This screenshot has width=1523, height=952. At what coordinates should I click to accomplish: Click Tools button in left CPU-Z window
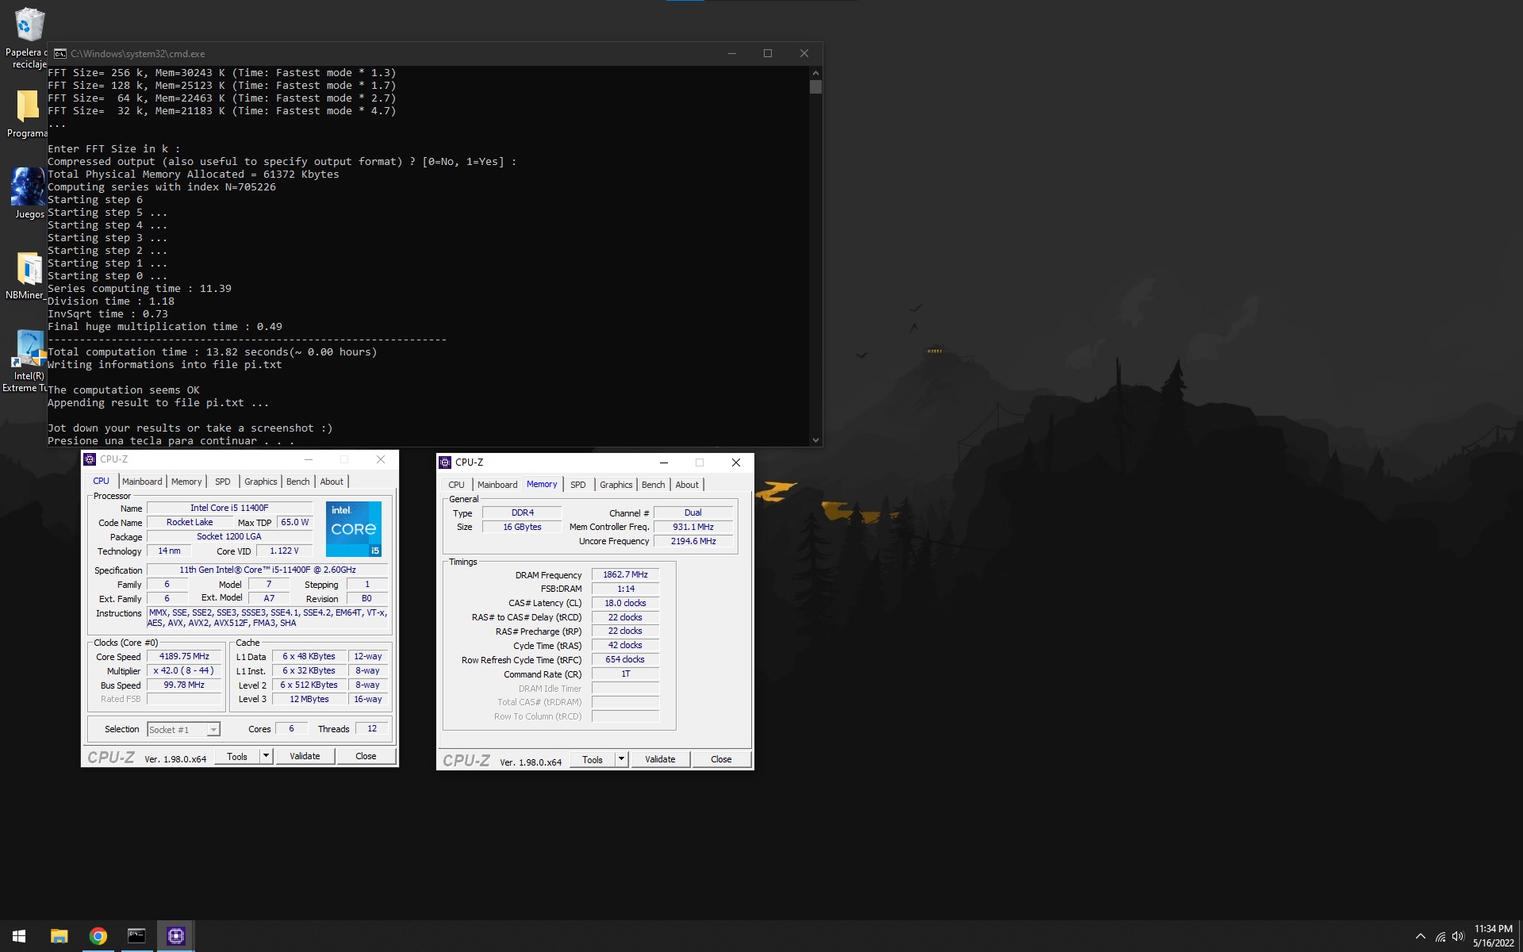pos(237,757)
